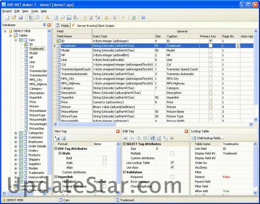Click the Distinct value False
The width and height of the screenshot is (260, 204).
pyautogui.click(x=226, y=177)
